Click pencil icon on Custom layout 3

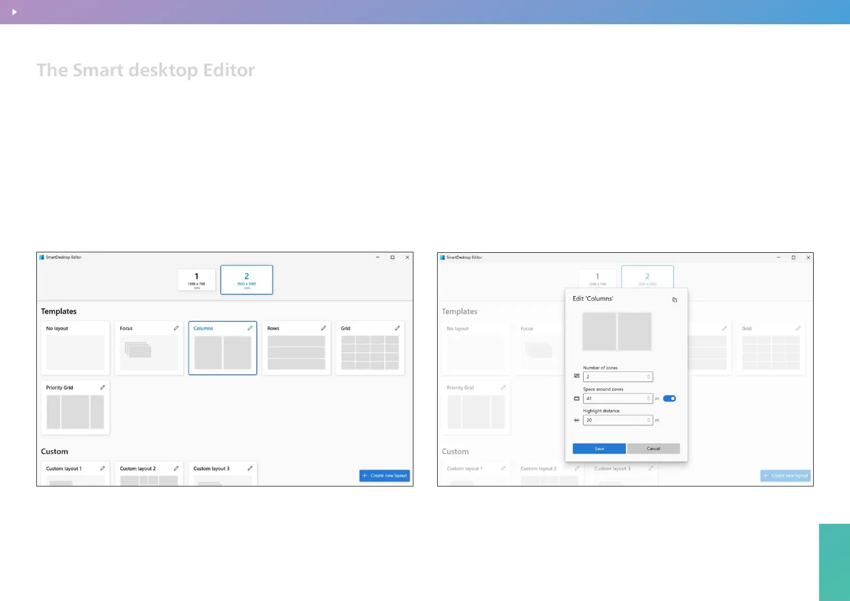coord(250,468)
